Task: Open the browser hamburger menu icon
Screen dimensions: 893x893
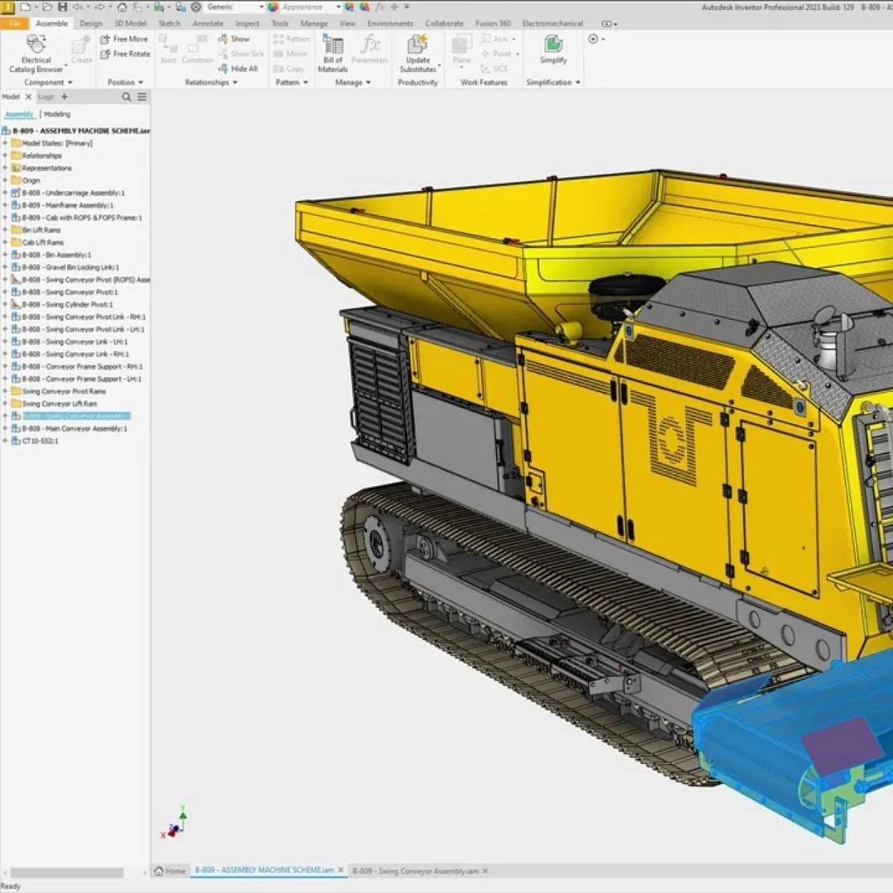Action: (x=142, y=97)
